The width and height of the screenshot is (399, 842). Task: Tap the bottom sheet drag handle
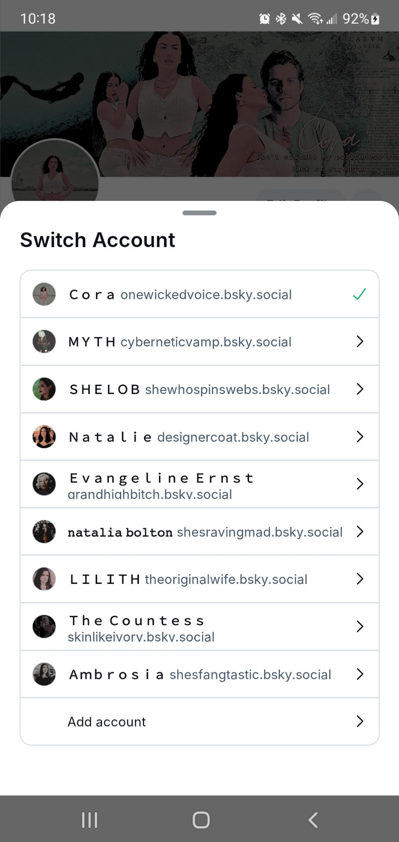click(199, 213)
